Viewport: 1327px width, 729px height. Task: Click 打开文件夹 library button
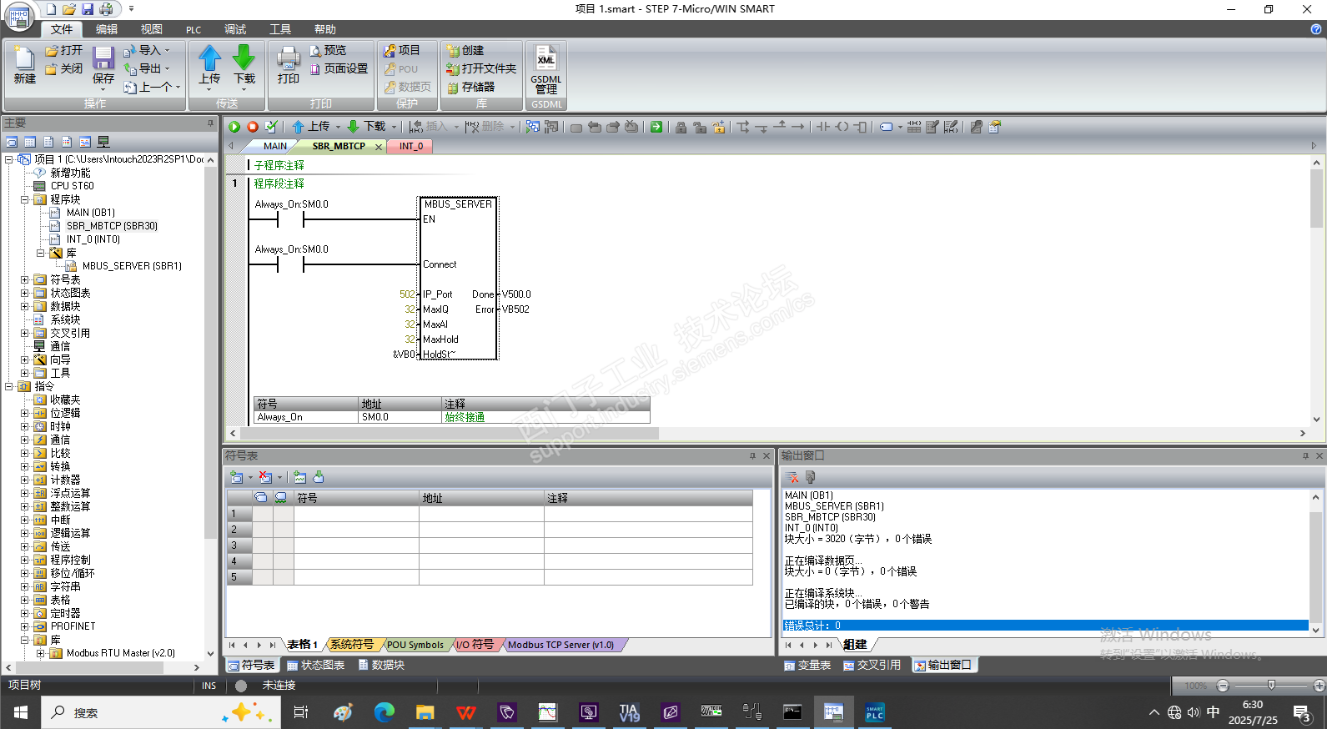click(481, 68)
